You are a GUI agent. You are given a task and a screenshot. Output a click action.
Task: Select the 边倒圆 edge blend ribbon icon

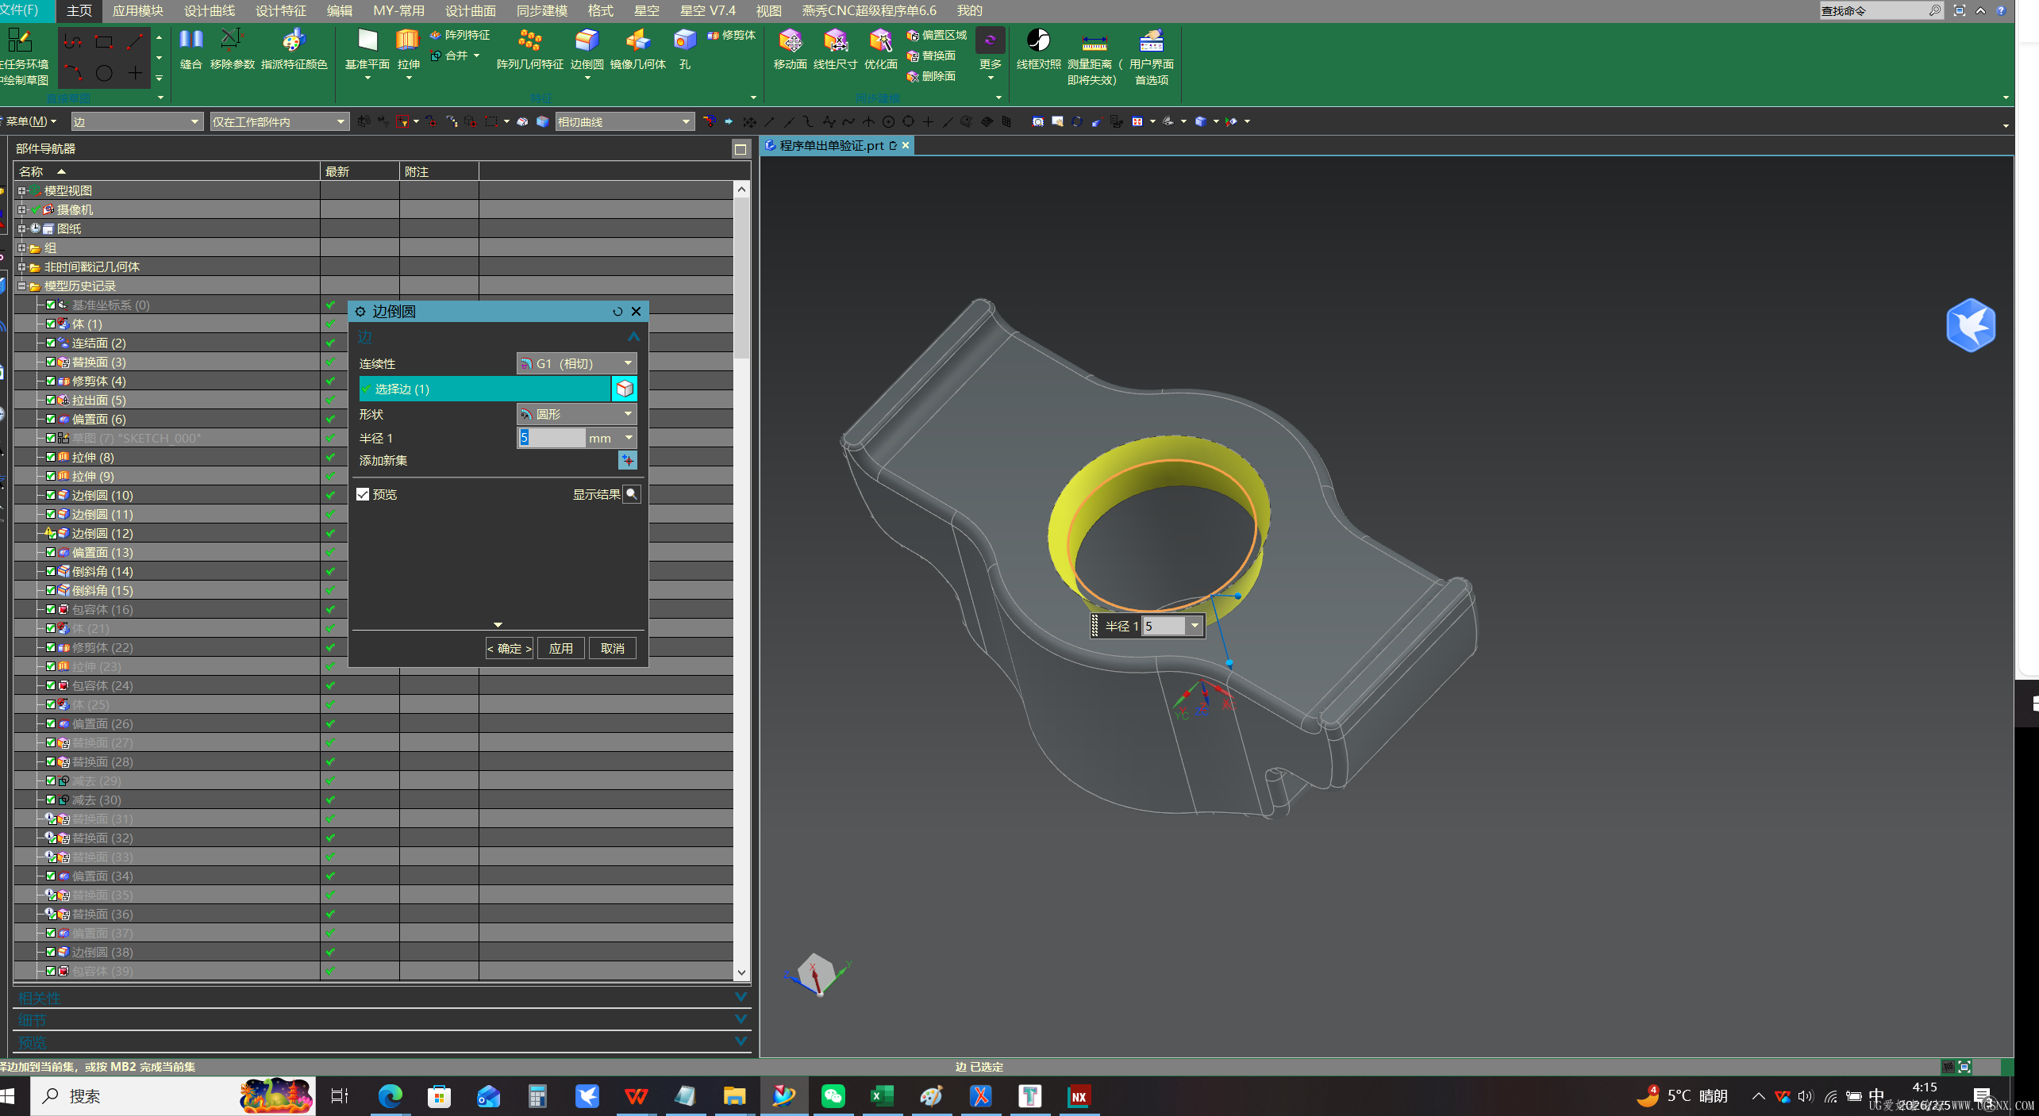click(x=587, y=41)
